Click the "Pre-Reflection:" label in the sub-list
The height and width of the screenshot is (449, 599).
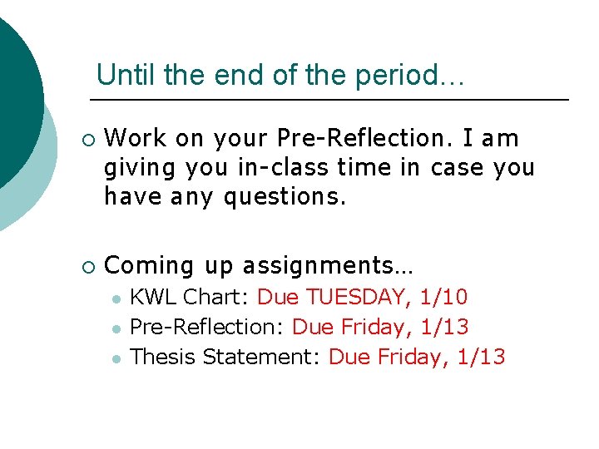coord(209,327)
